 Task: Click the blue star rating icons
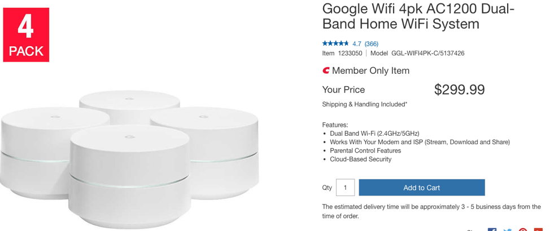[335, 43]
